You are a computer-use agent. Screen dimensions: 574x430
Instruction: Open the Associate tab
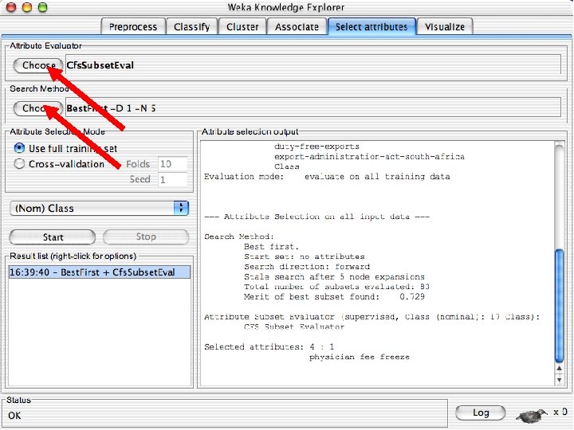(x=297, y=27)
